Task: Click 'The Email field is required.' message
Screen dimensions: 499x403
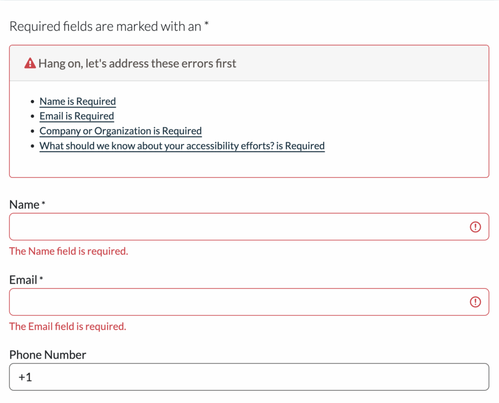Action: coord(68,326)
